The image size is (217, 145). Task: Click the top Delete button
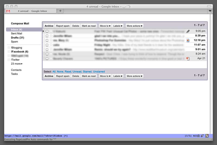click(76, 26)
